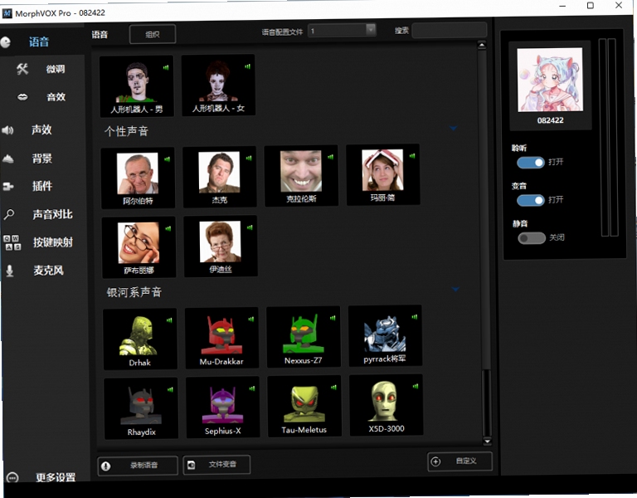Click the 语音 section icon in sidebar
The image size is (637, 498).
coord(6,41)
